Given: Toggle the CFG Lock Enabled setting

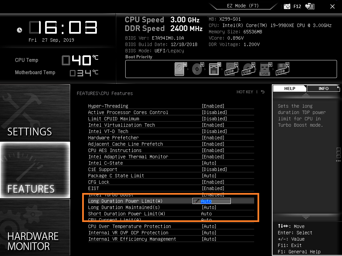Looking at the screenshot, I should tap(213, 182).
